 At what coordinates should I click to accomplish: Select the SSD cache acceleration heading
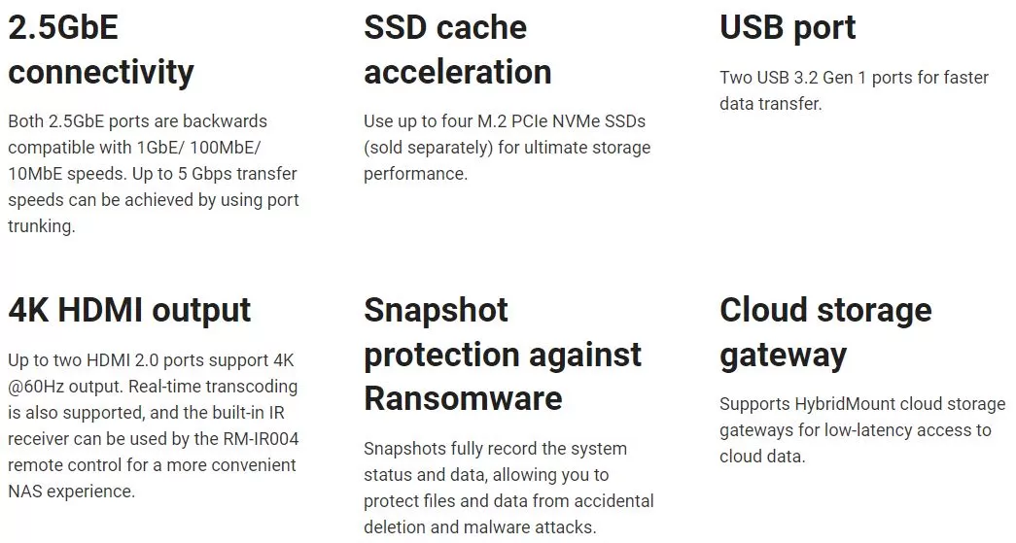458,50
